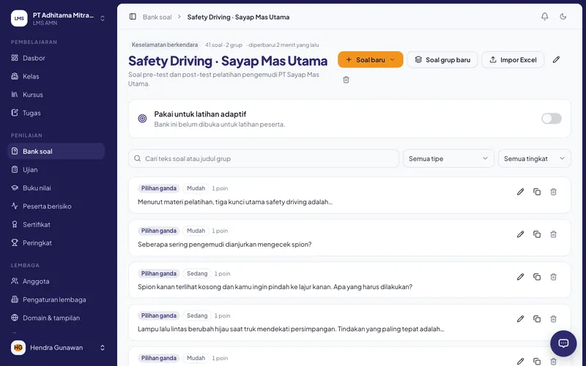Delete question 'Spion kanan terlihat kosong'
Viewport: 586px width, 366px height.
point(553,277)
